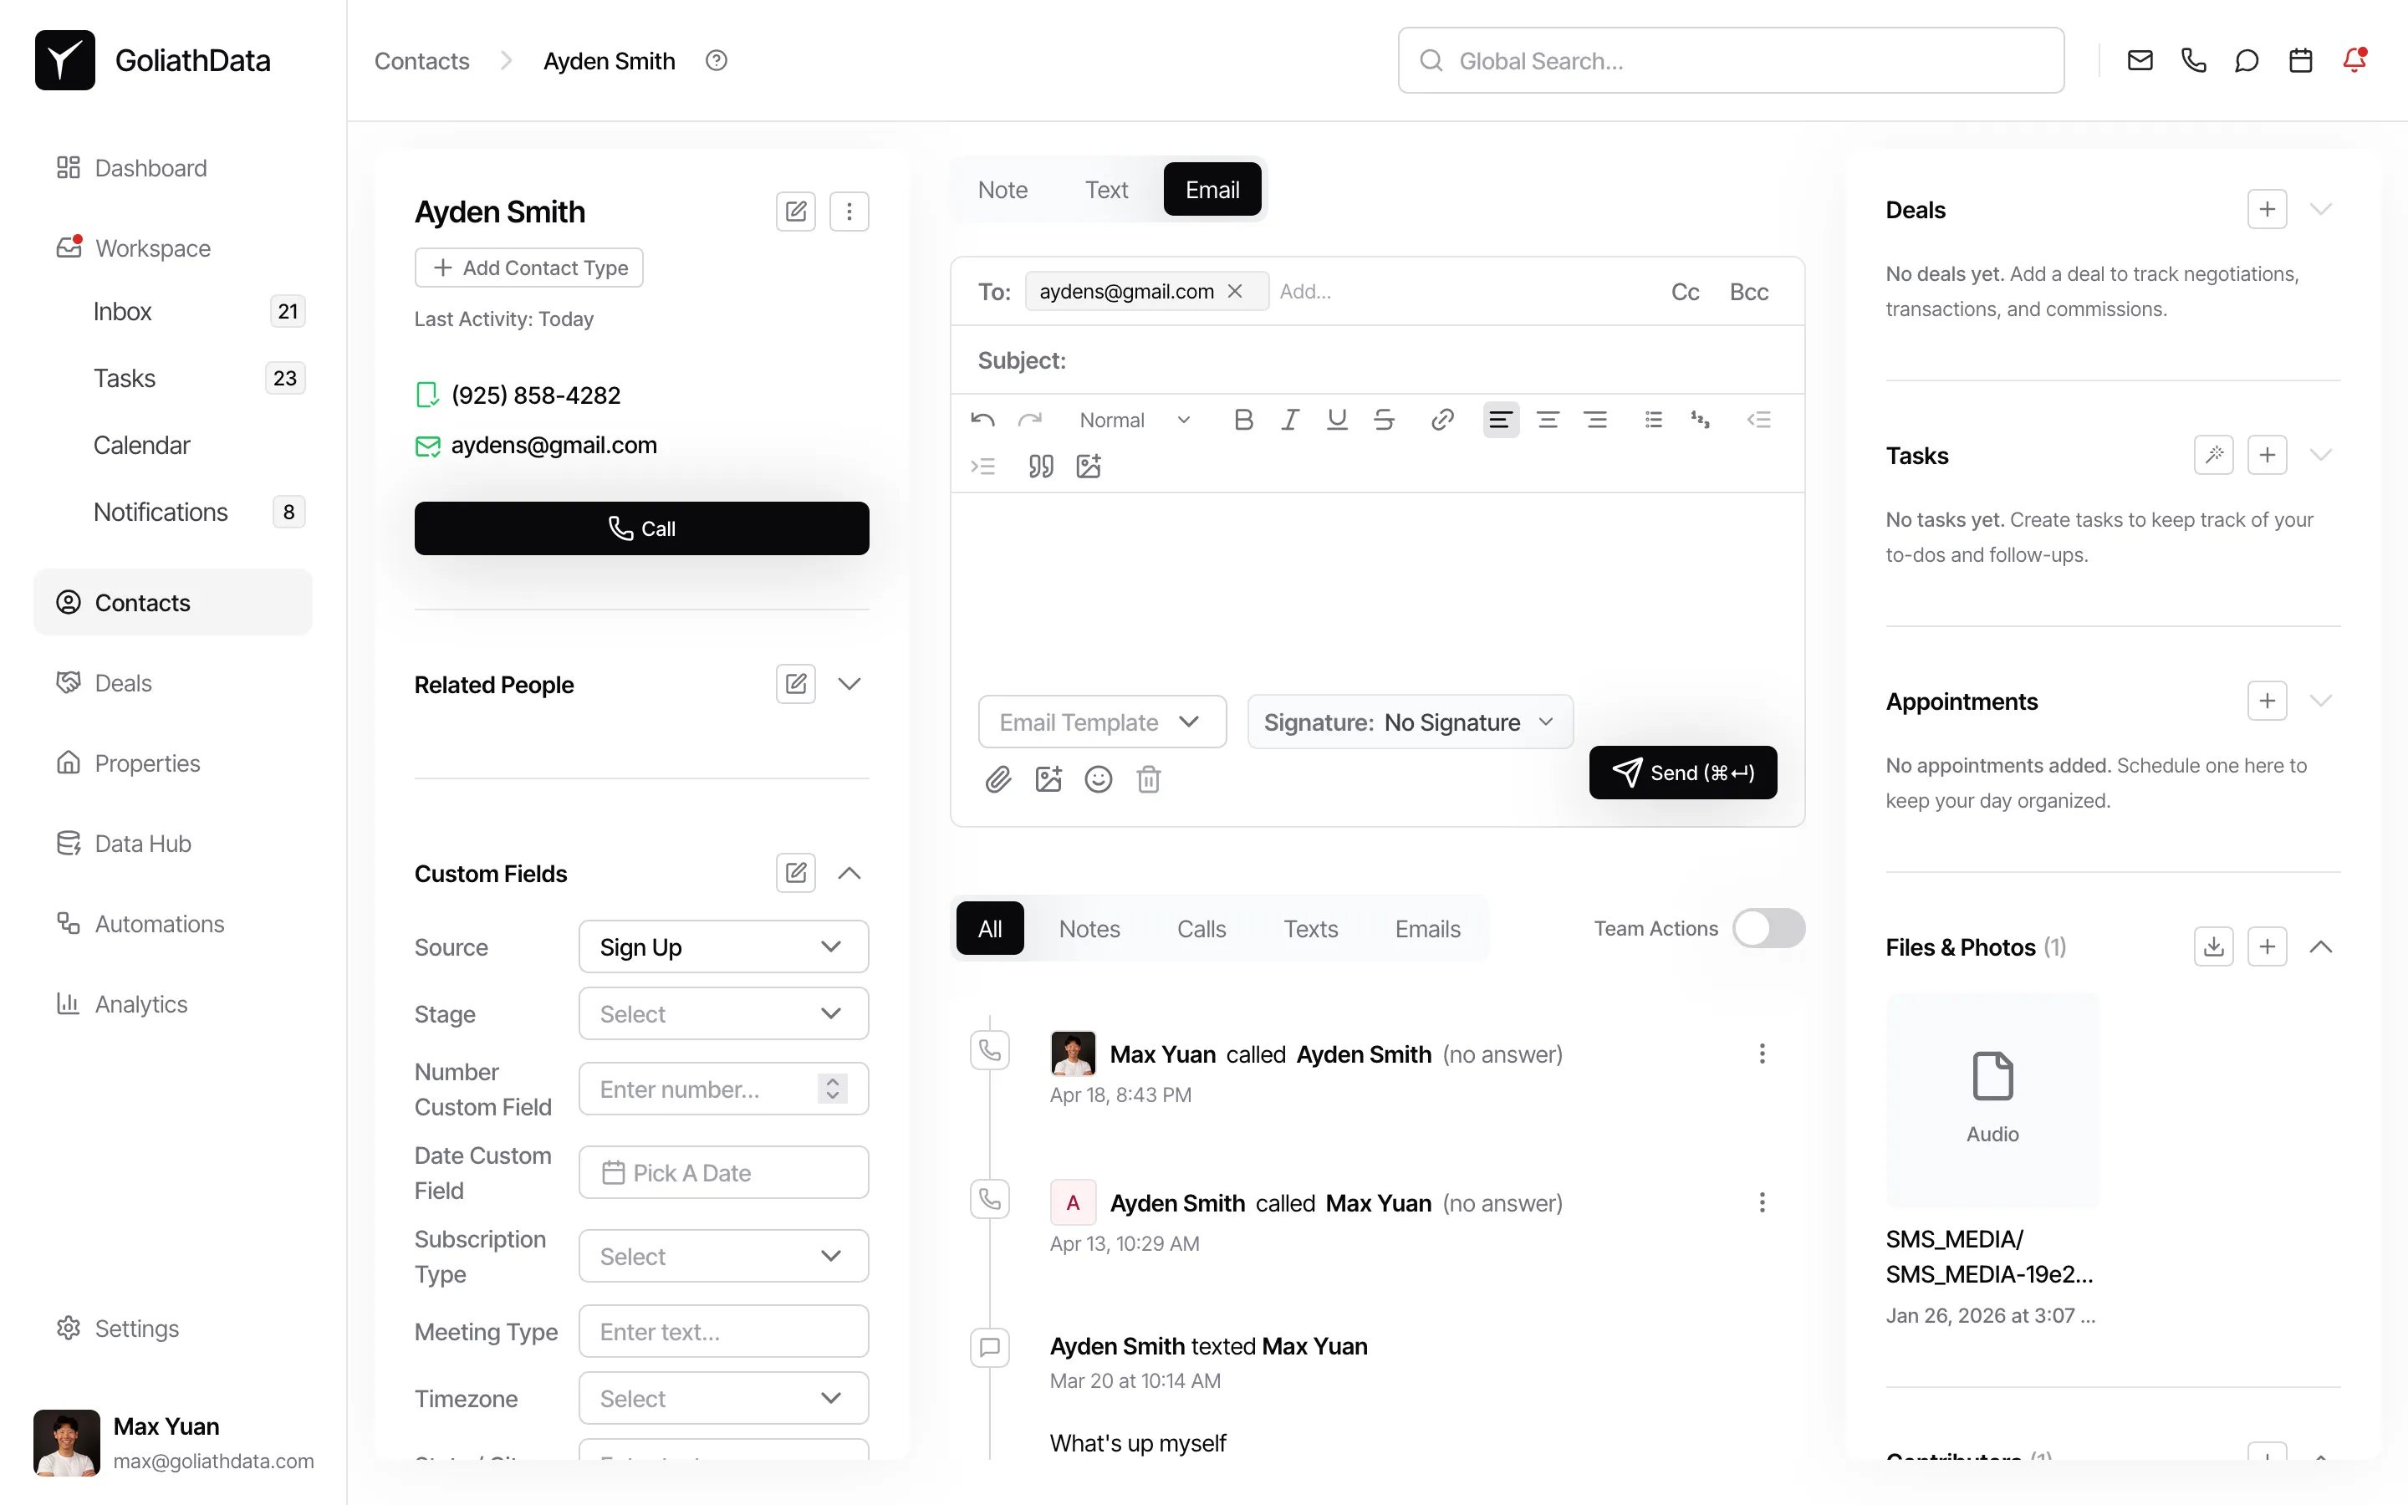The height and width of the screenshot is (1505, 2408).
Task: Open the chat messages icon in top bar
Action: (2247, 59)
